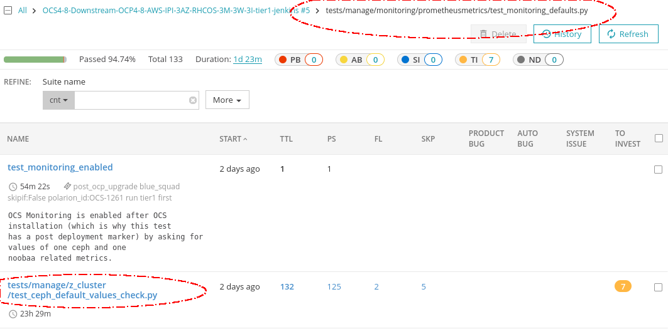Viewport: 668px width, 329px height.
Task: Open passed 125 link
Action: [334, 287]
